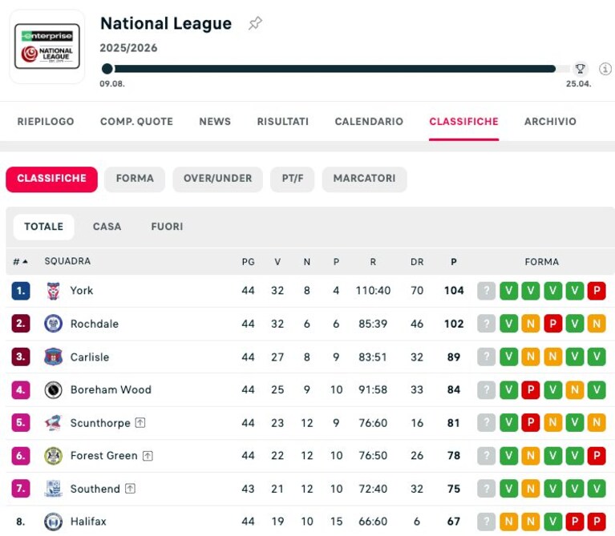Screen dimensions: 615x536
Task: Open the Scunthorpe team link
Action: pyautogui.click(x=100, y=423)
